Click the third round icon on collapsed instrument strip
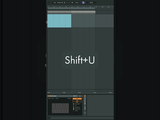This screenshot has height=120, width=160. coord(85,102)
